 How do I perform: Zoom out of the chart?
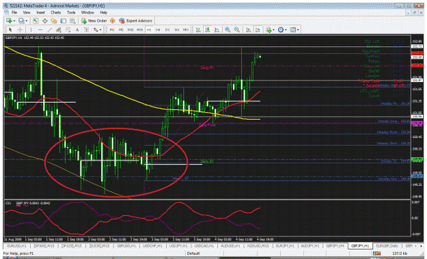(x=236, y=29)
